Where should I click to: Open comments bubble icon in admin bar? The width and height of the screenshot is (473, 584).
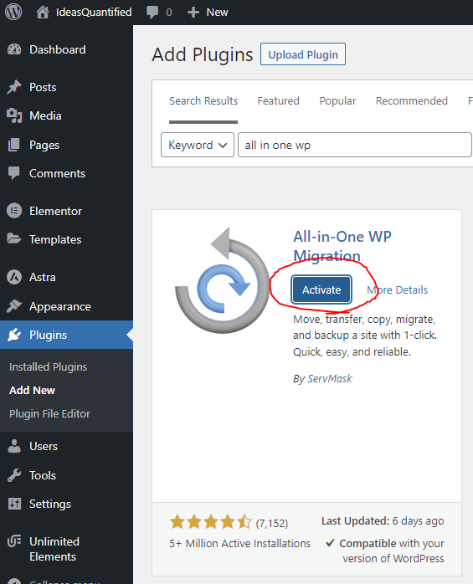coord(152,12)
